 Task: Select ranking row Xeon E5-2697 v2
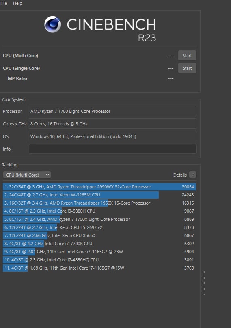(99, 227)
